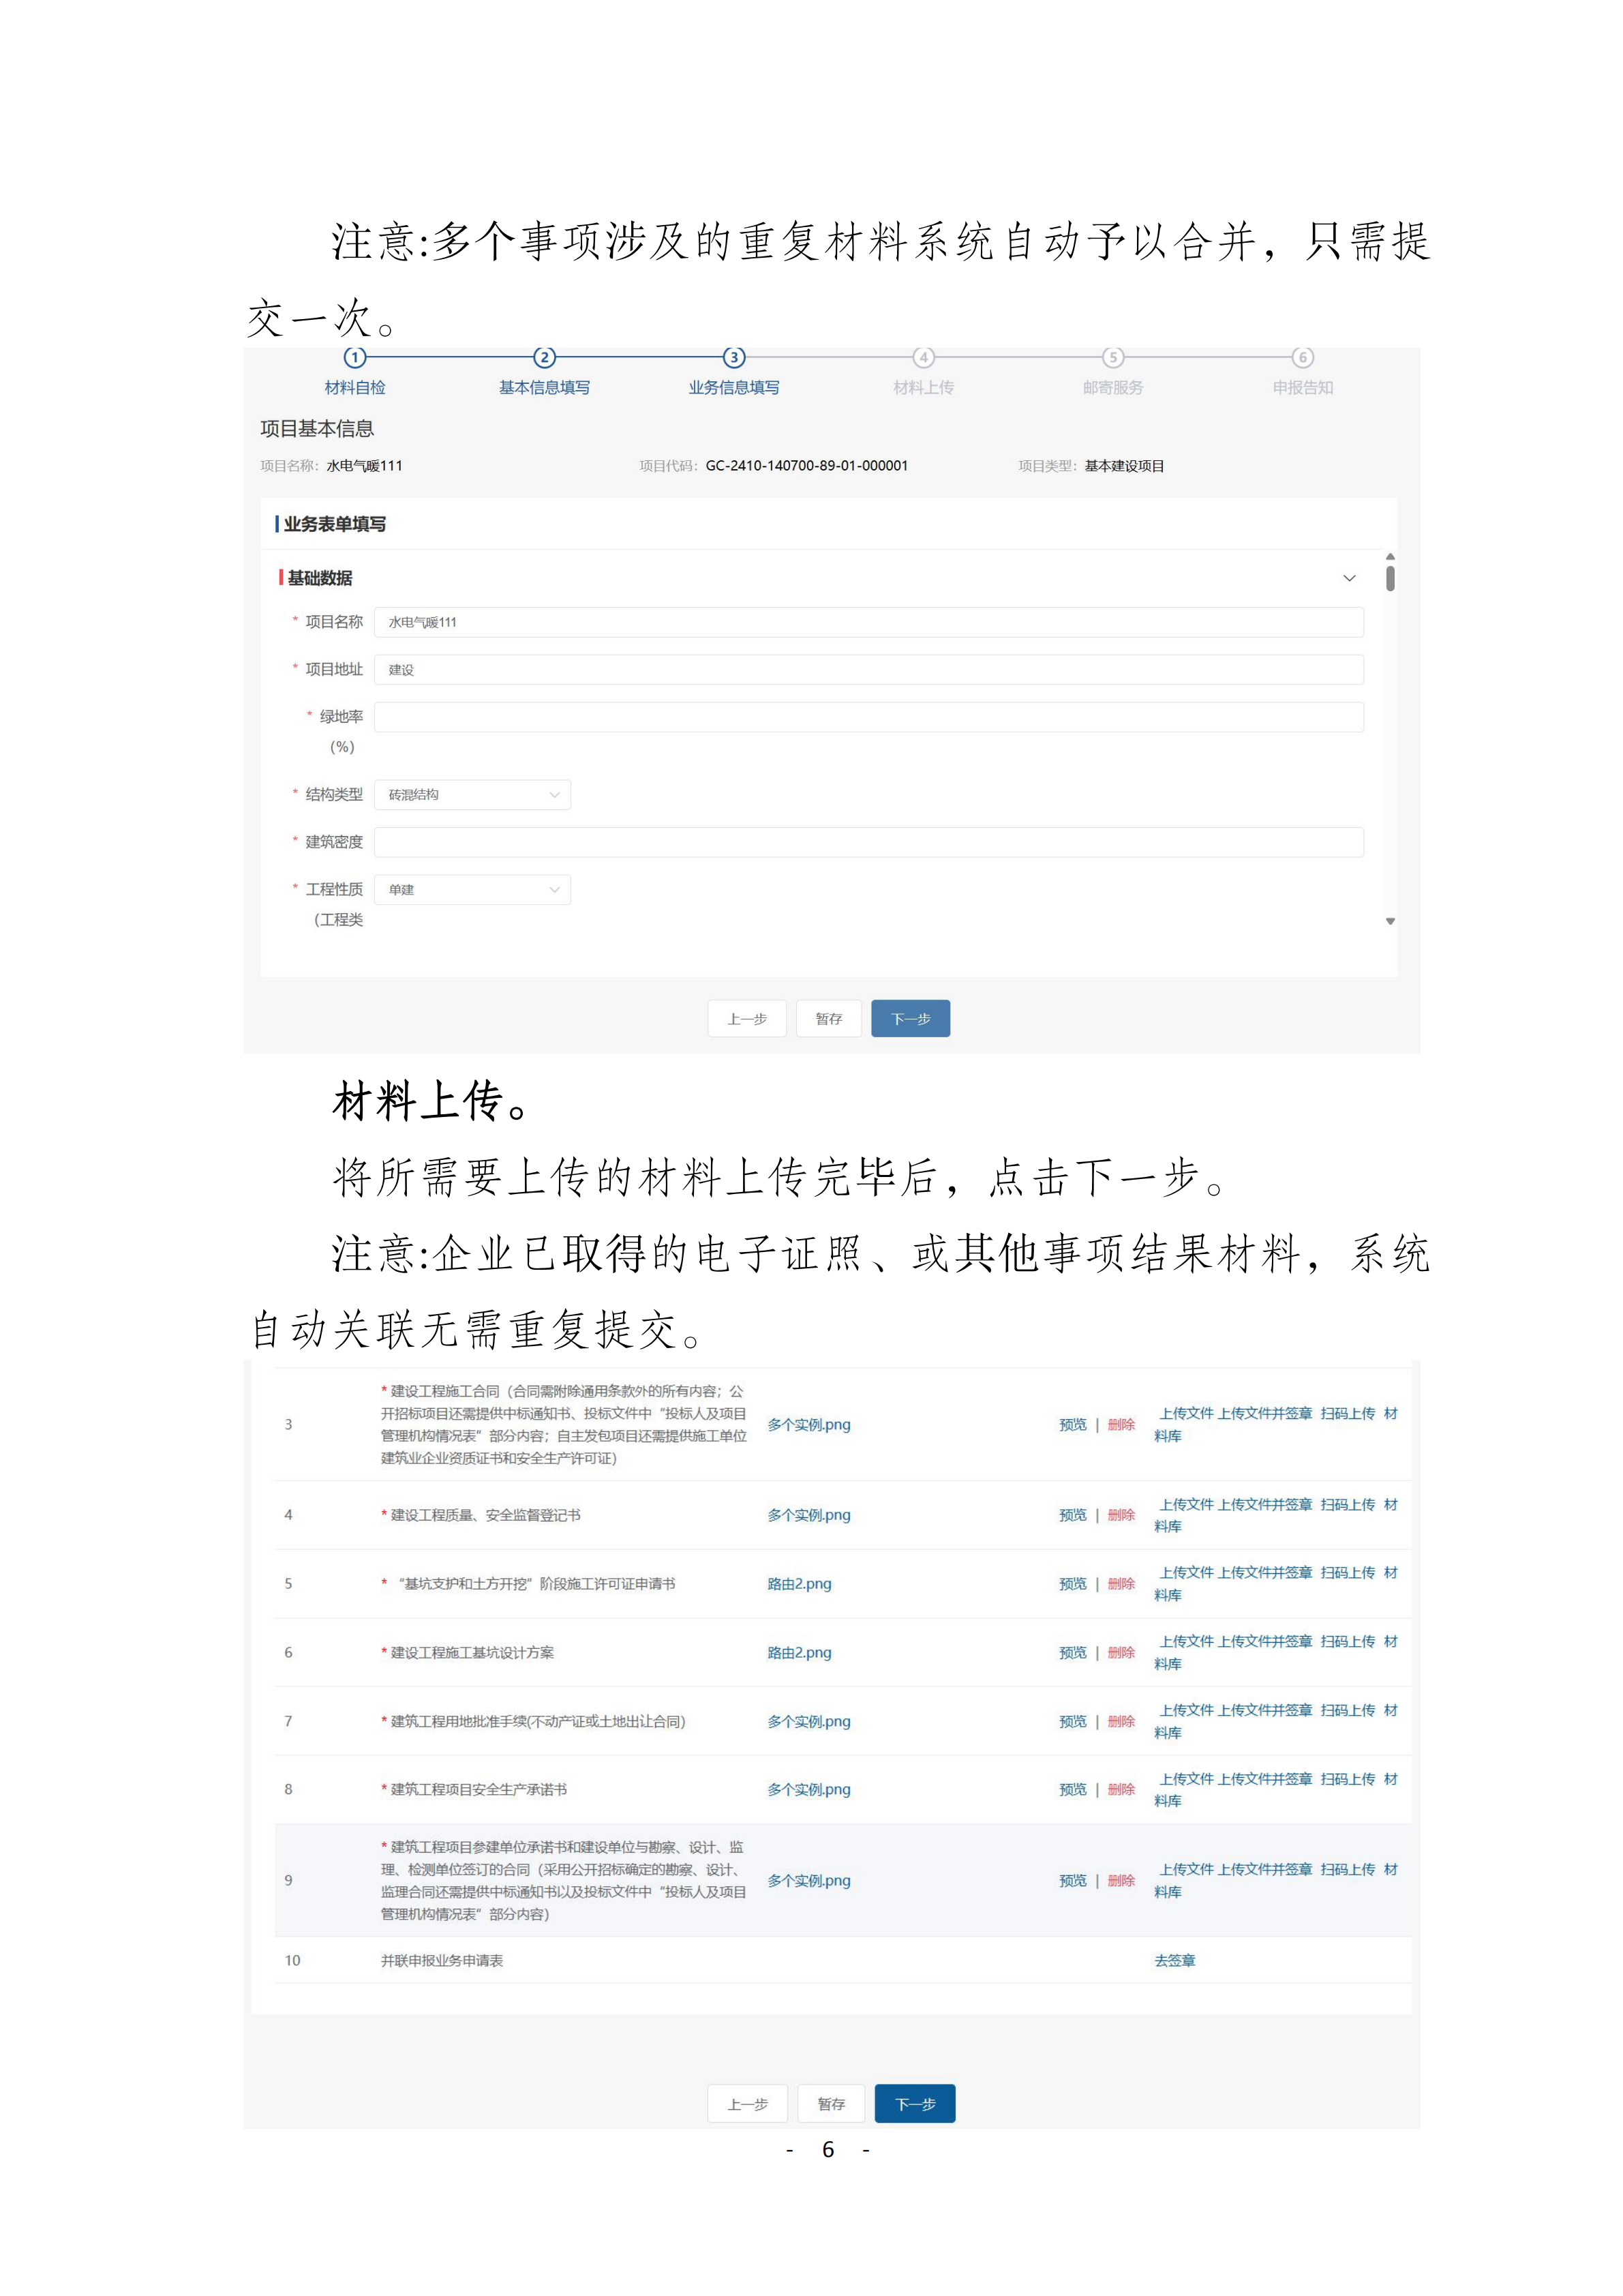Open 多个实例.png in row 4
Image resolution: width=1623 pixels, height=2296 pixels.
(808, 1515)
